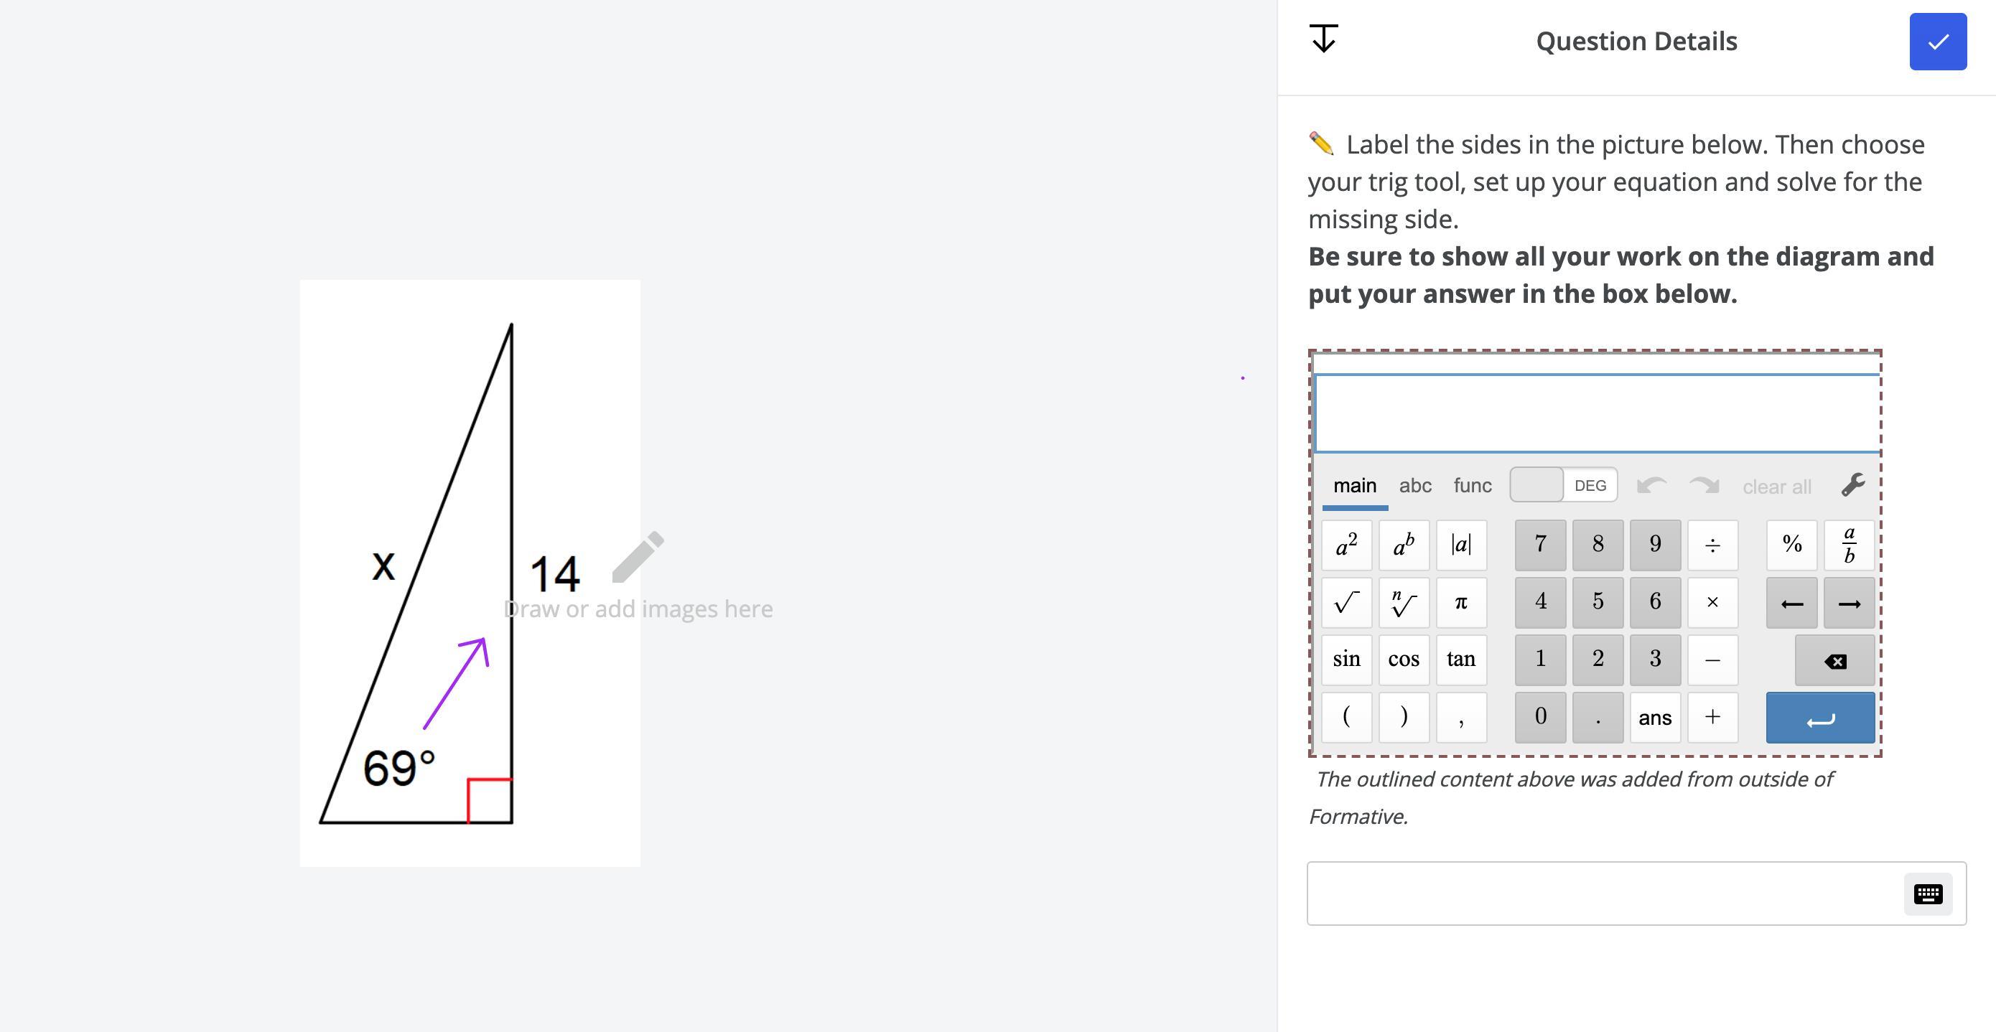Move cursor left with left arrow key
This screenshot has height=1032, width=1996.
pos(1791,603)
